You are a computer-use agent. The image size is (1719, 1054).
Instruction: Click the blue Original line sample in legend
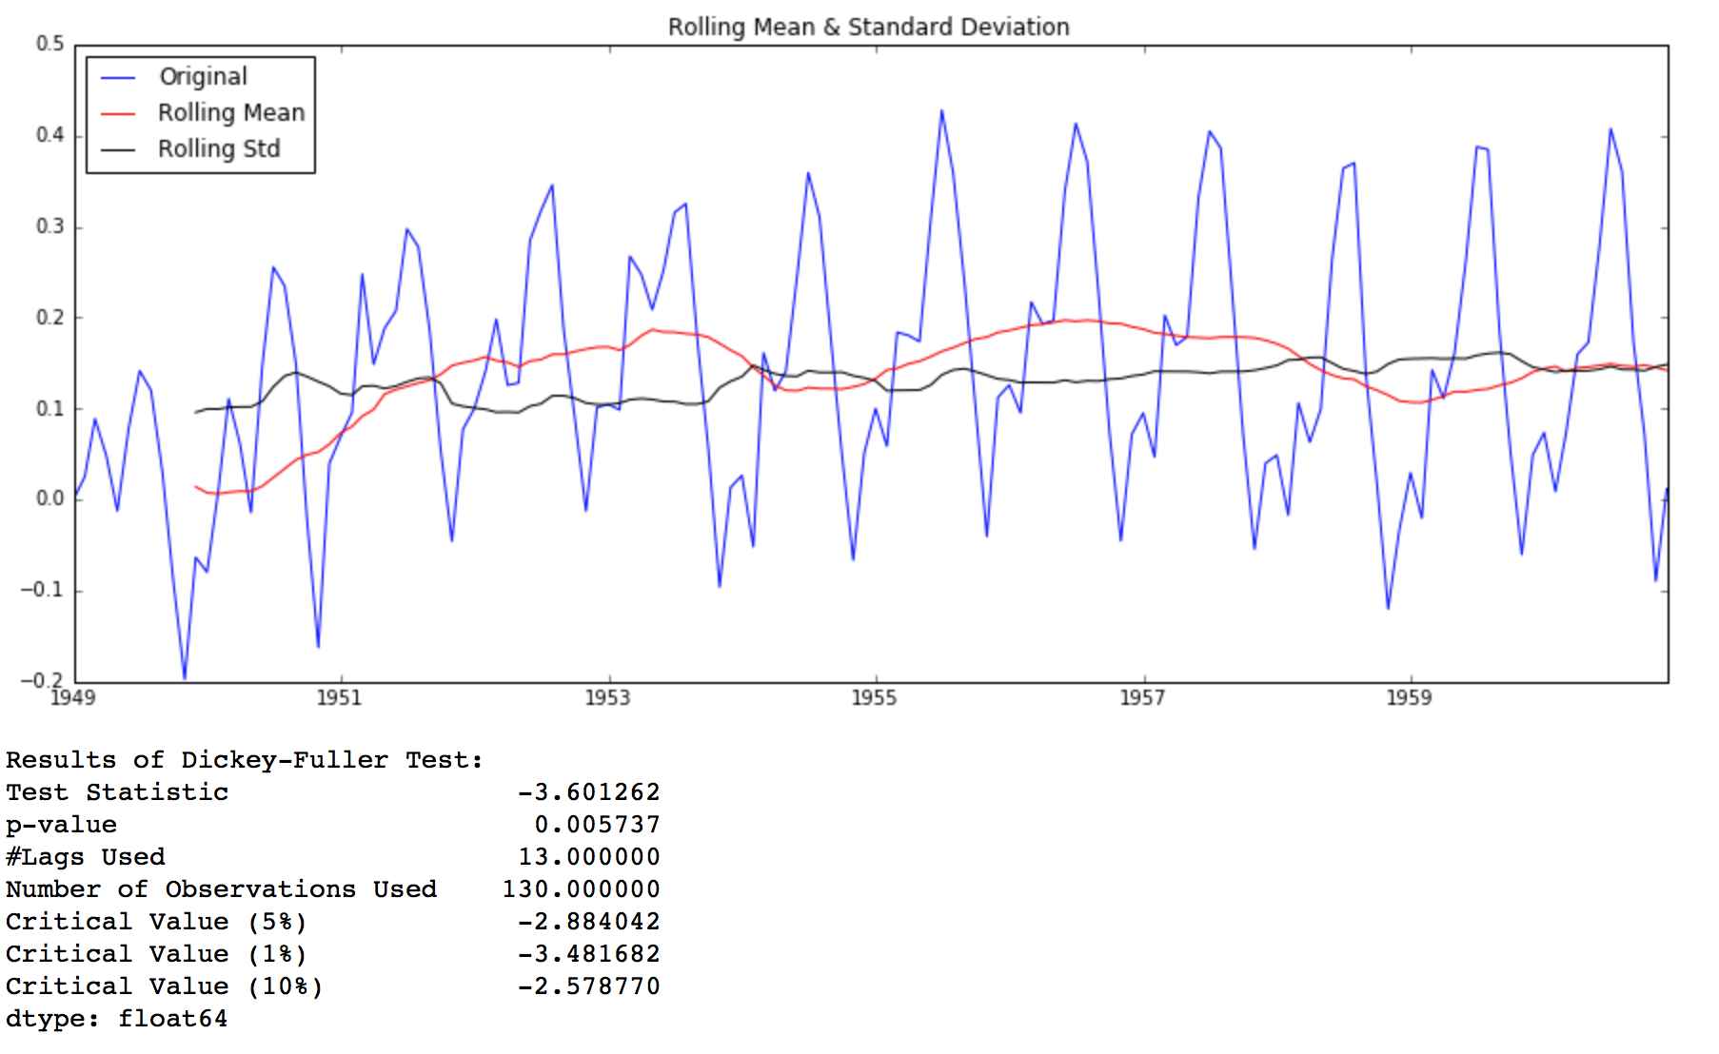coord(119,77)
